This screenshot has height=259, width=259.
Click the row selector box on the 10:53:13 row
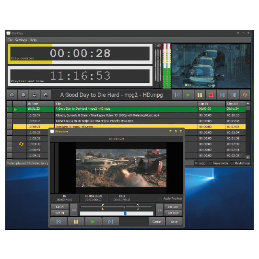coord(10,121)
